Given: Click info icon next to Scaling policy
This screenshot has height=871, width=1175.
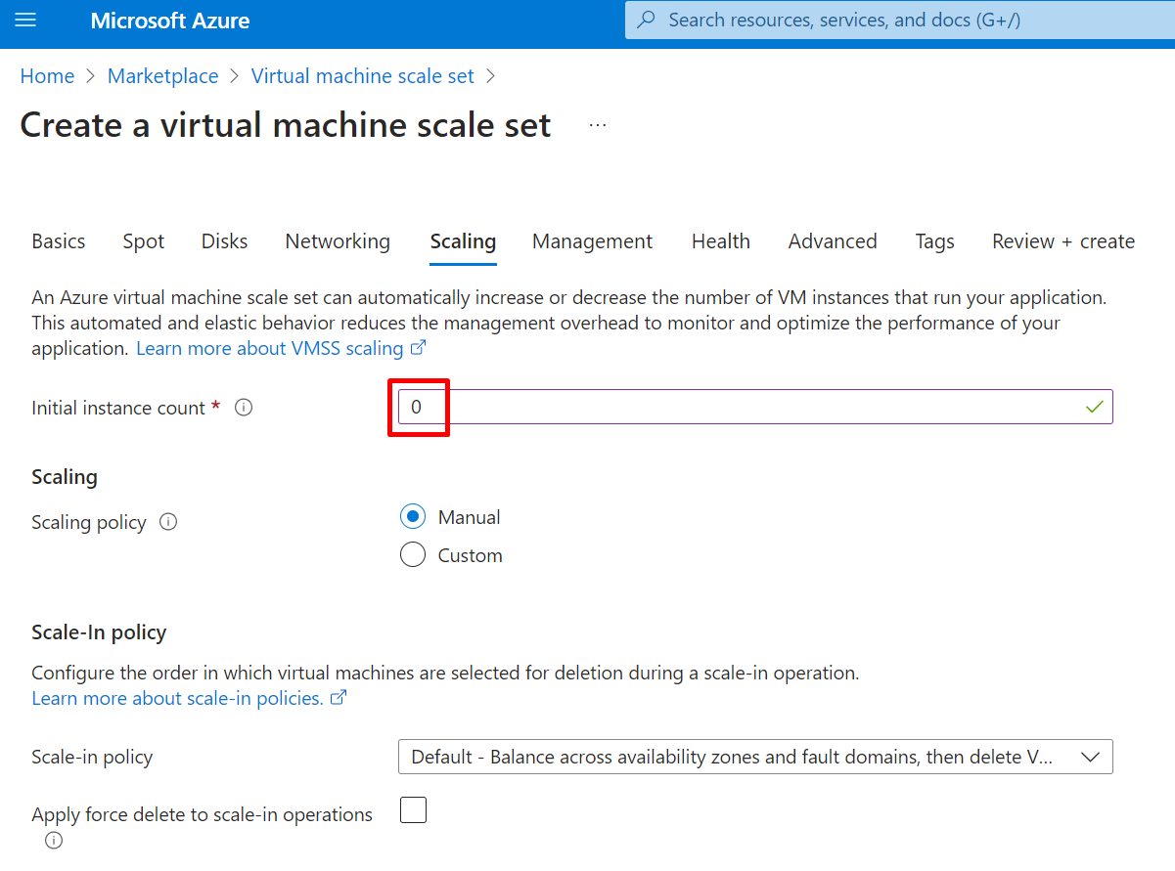Looking at the screenshot, I should click(168, 522).
